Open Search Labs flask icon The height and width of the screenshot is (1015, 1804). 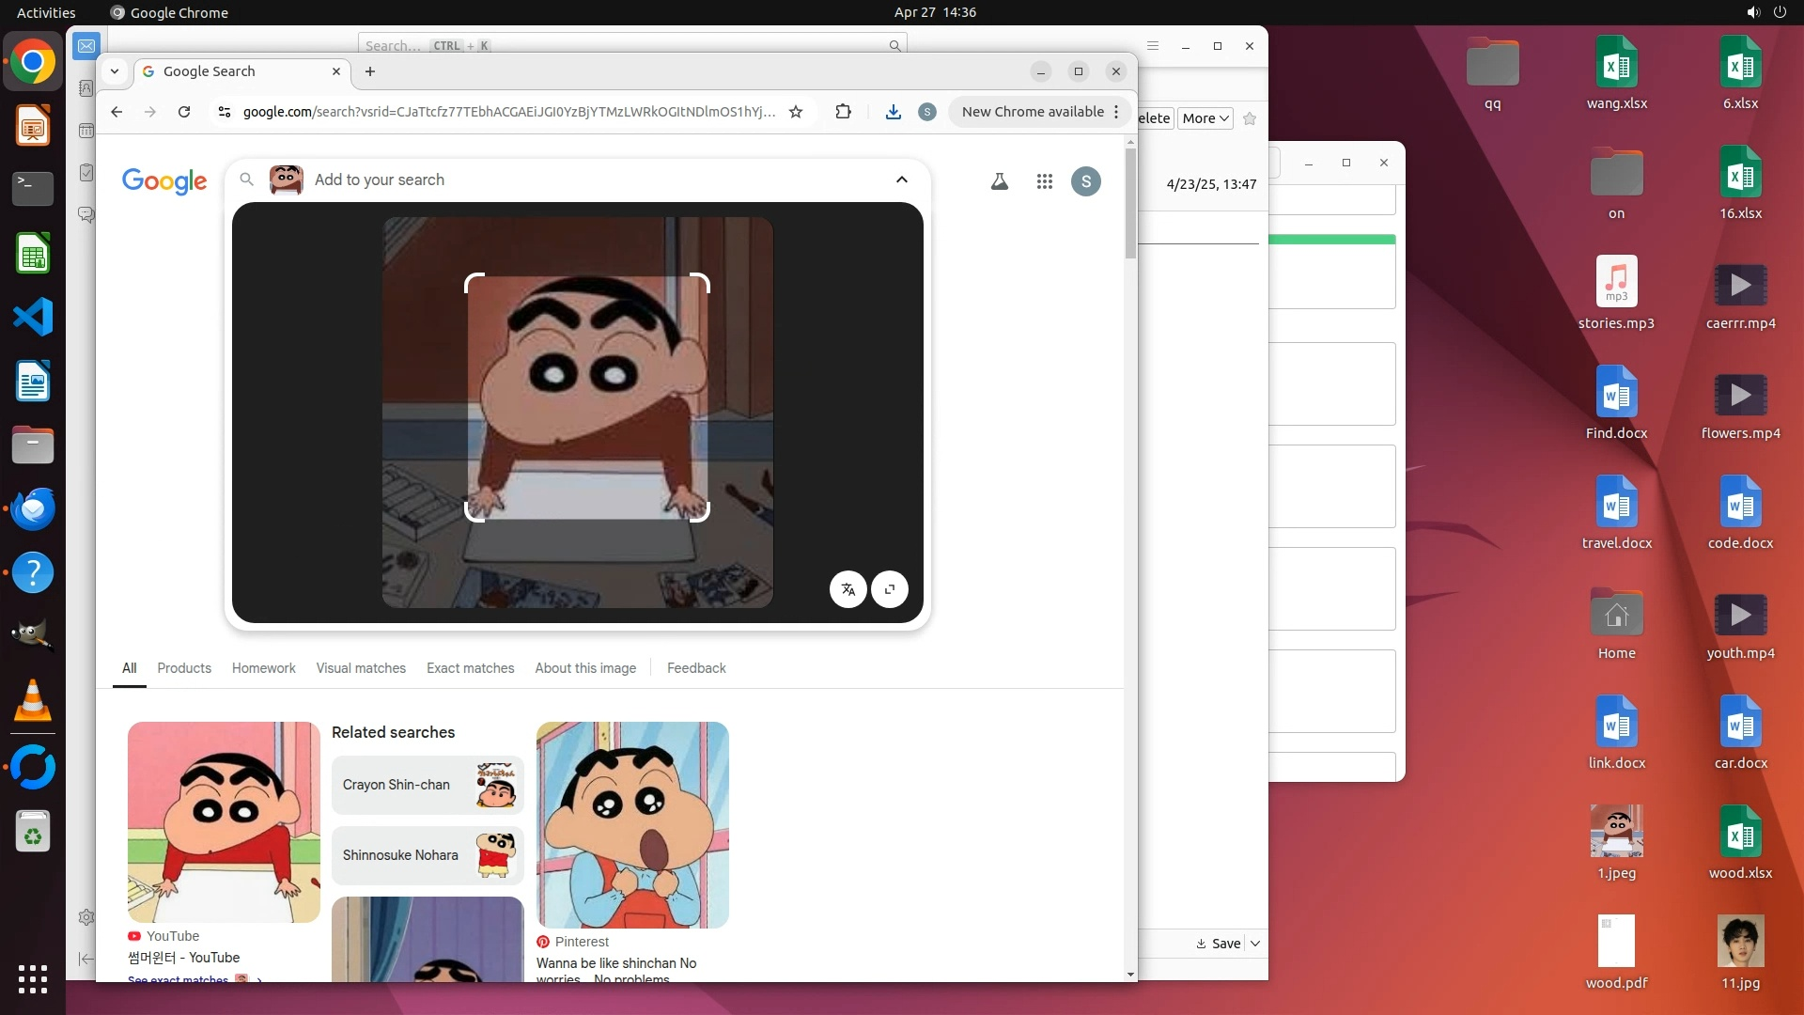999,181
